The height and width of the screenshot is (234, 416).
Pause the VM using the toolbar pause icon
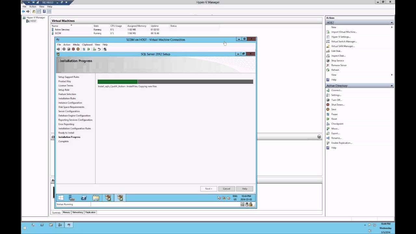(84, 49)
